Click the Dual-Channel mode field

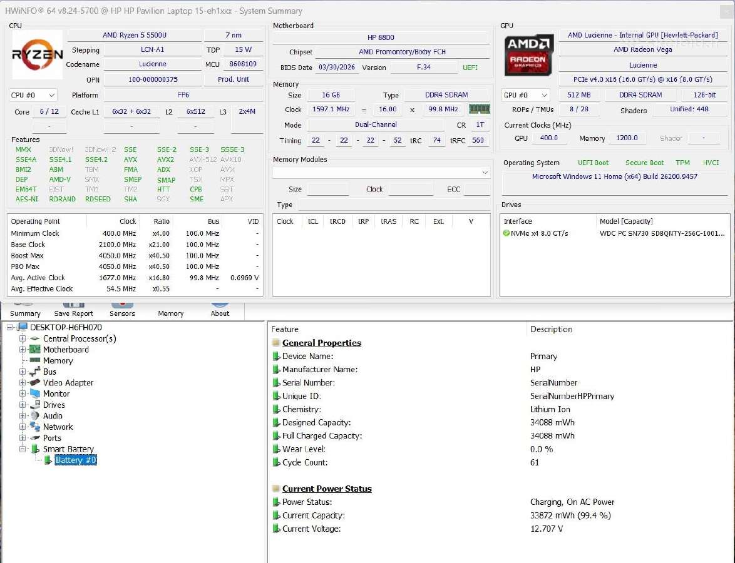click(x=376, y=124)
